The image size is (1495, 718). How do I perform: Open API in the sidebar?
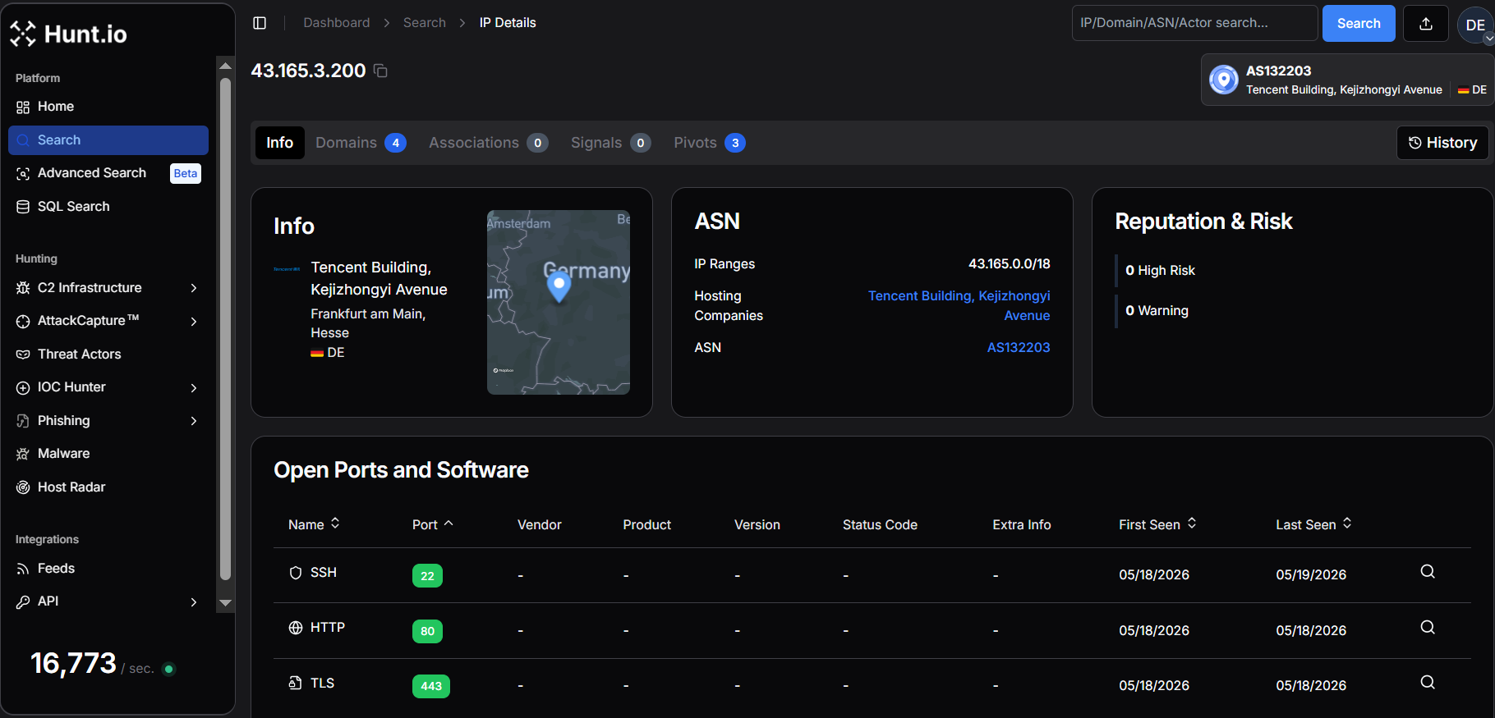[x=108, y=601]
